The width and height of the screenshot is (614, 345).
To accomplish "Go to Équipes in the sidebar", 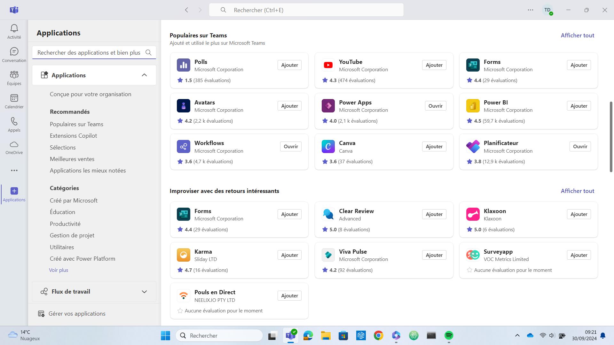I will 14,78.
